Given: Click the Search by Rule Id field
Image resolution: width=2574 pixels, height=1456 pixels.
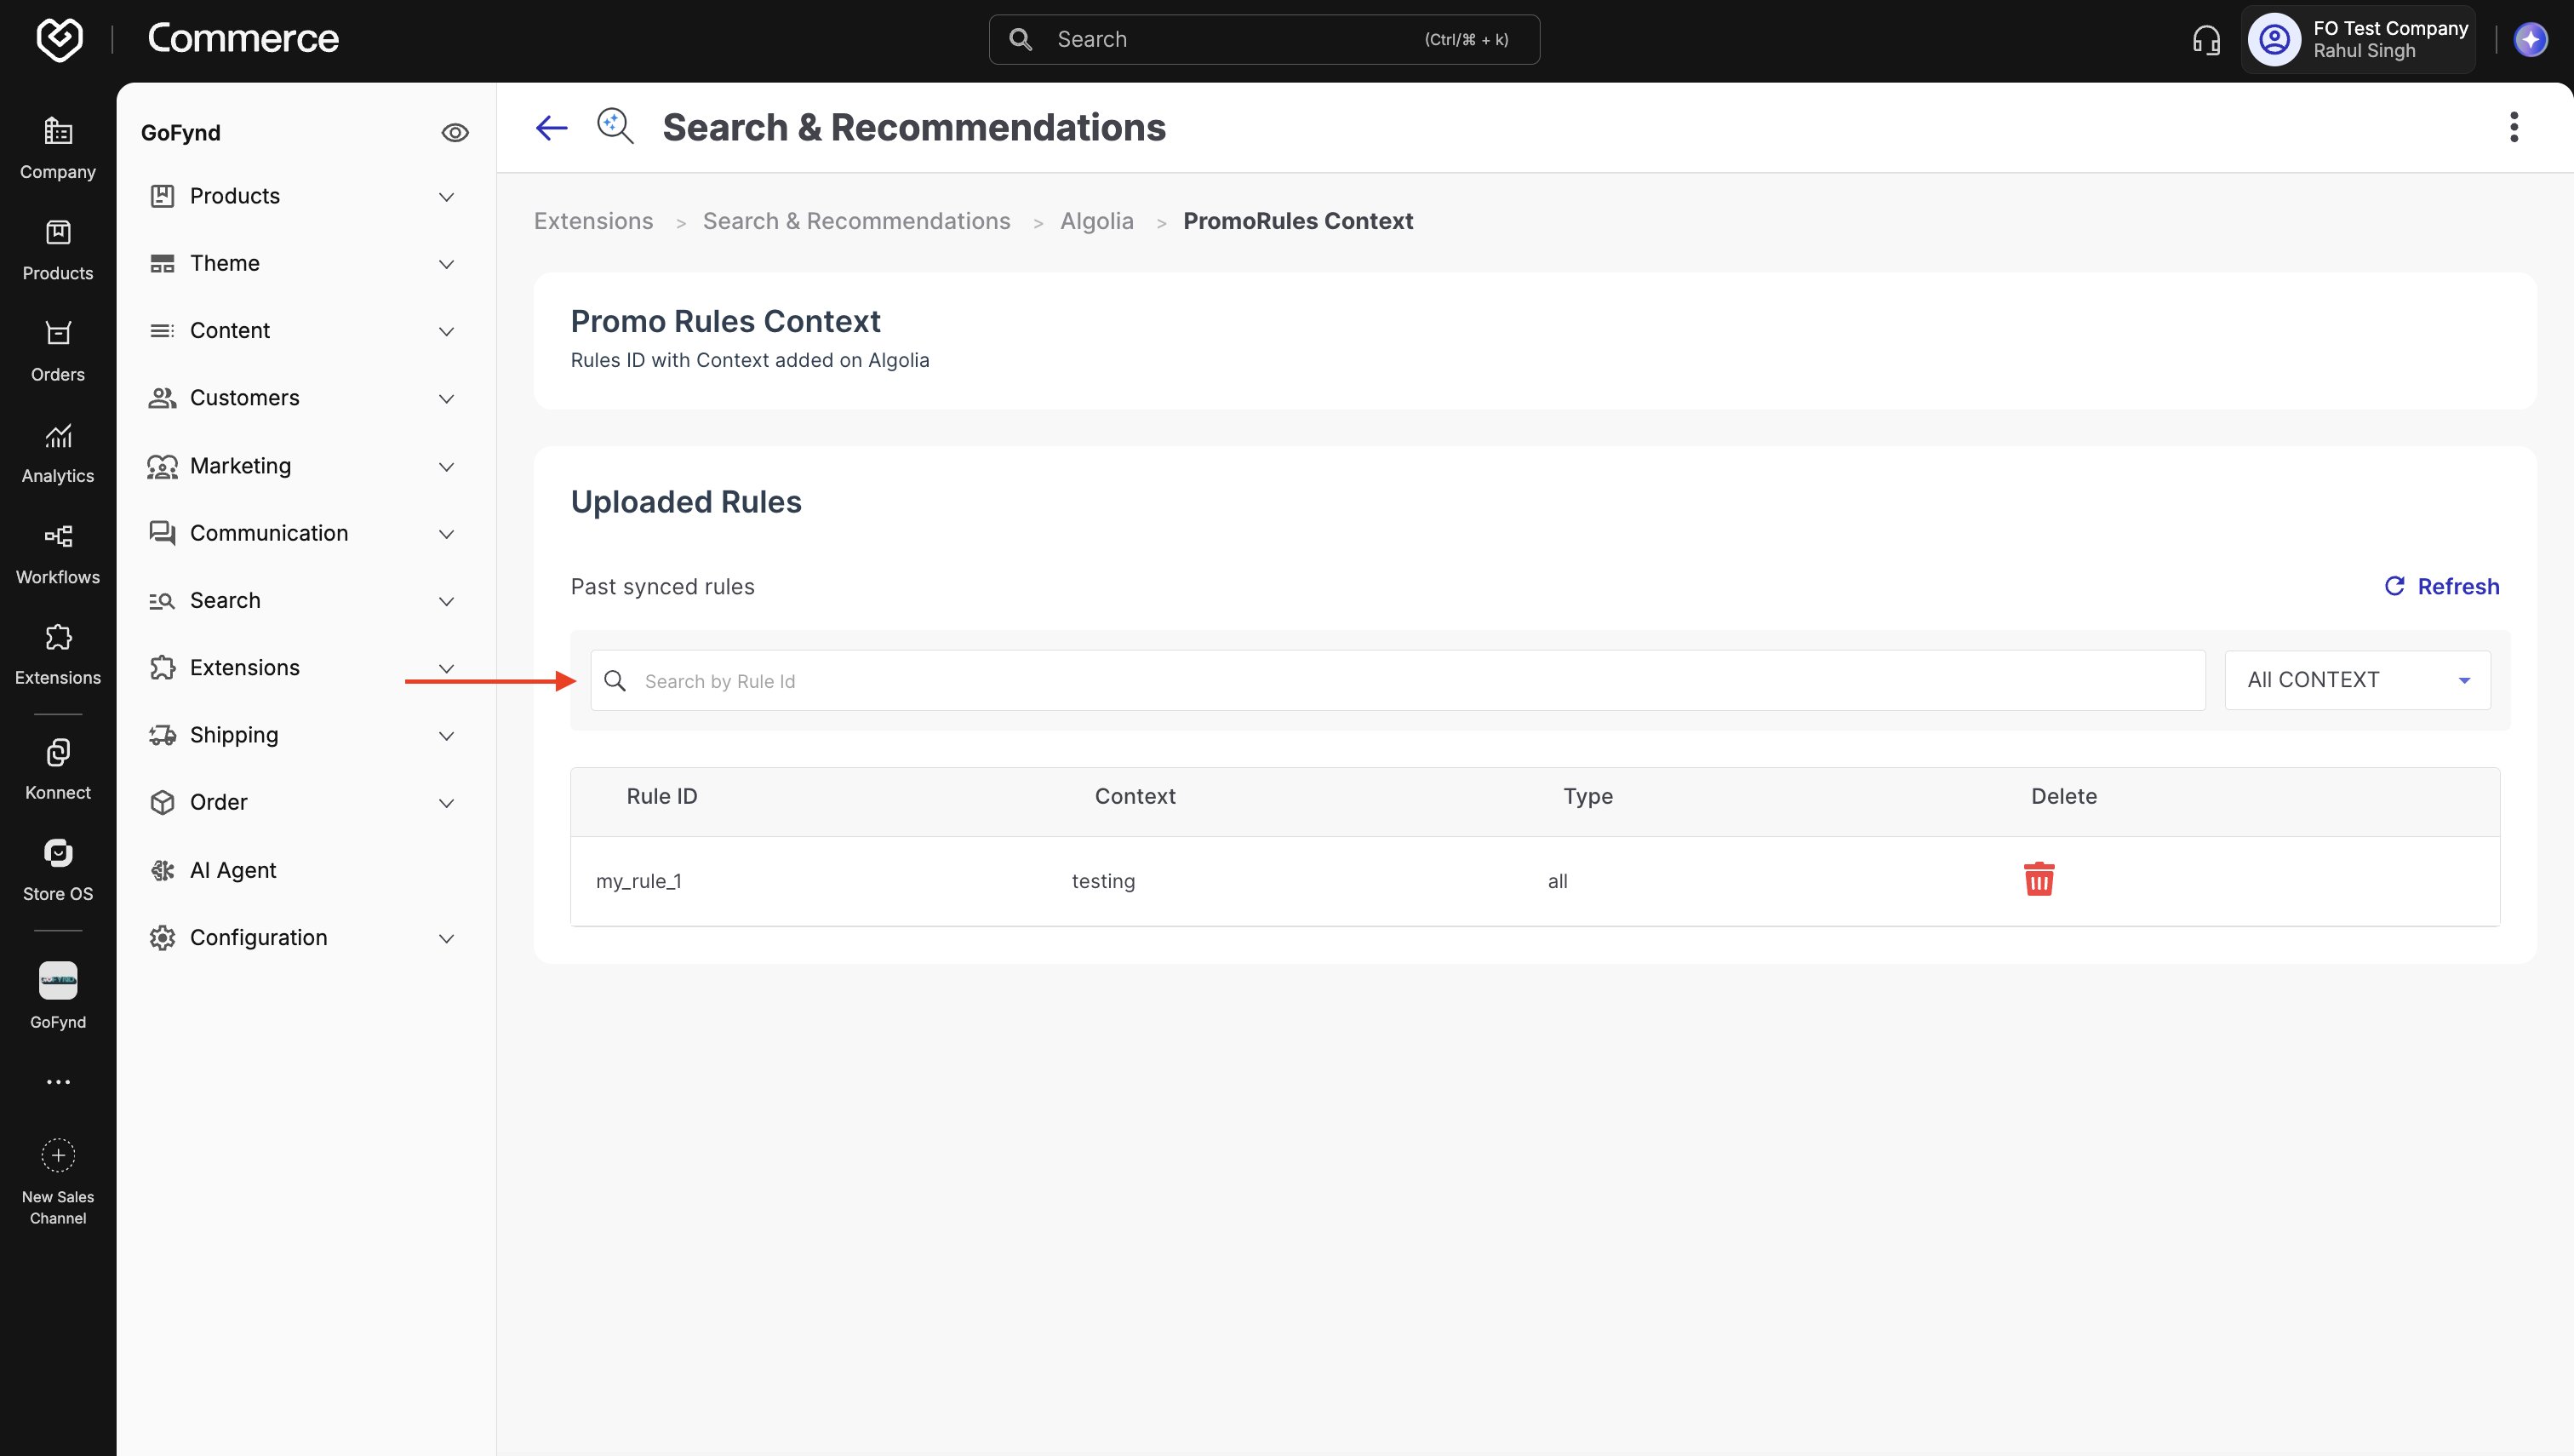Looking at the screenshot, I should 1398,681.
